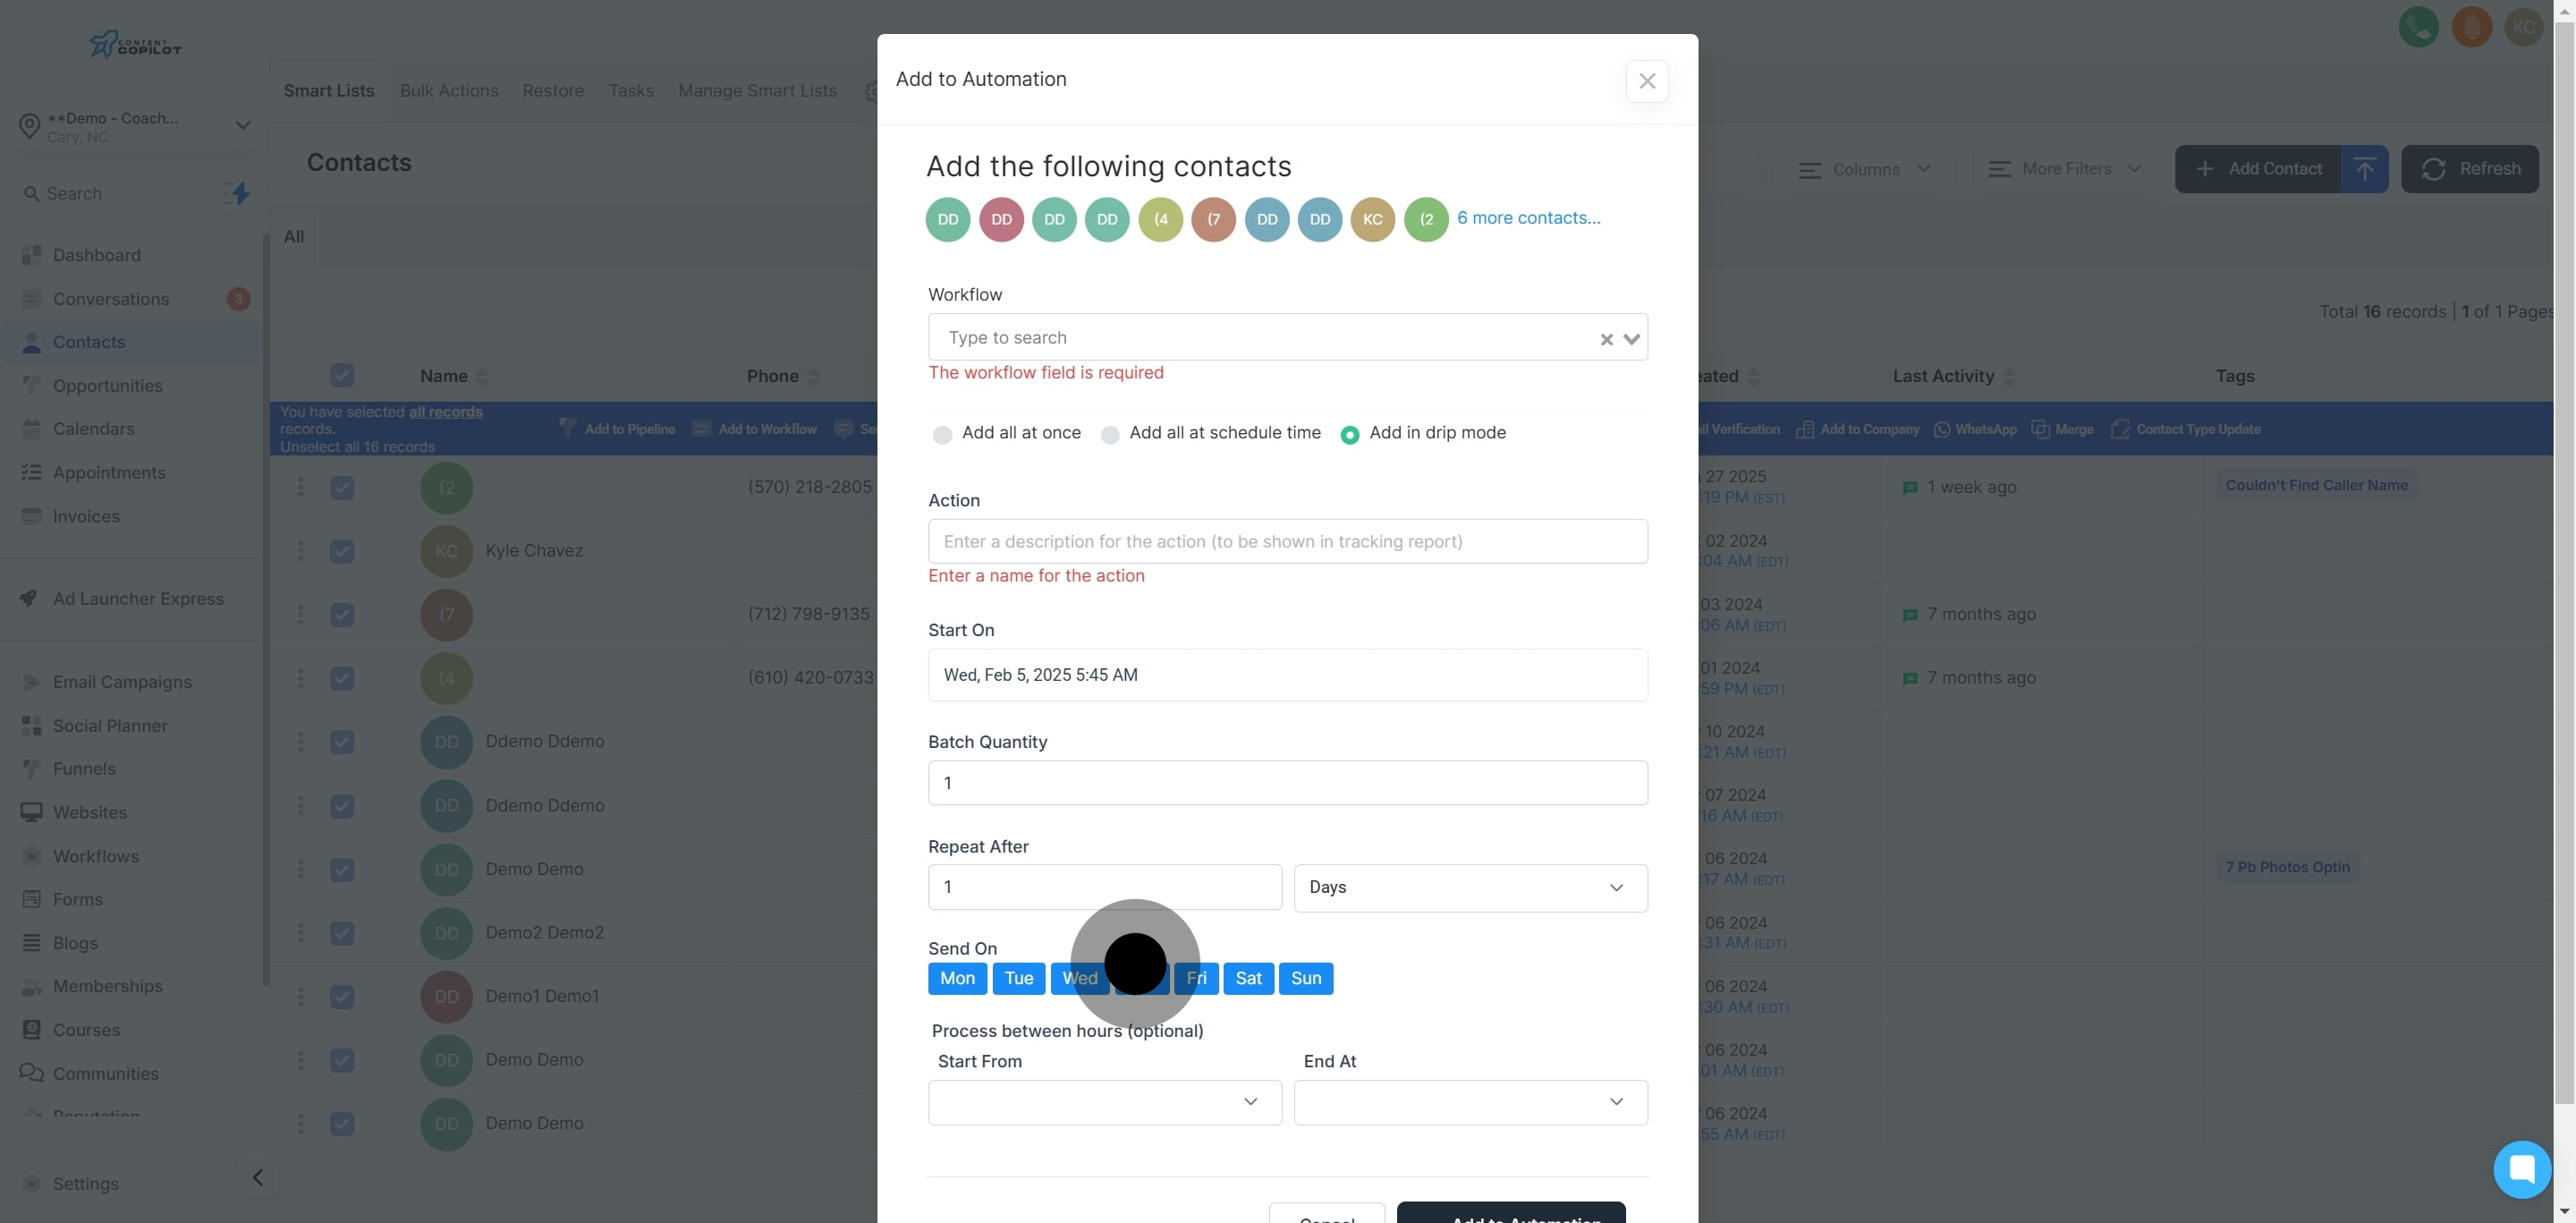Toggle the Sat day button
Image resolution: width=2576 pixels, height=1223 pixels.
1248,978
